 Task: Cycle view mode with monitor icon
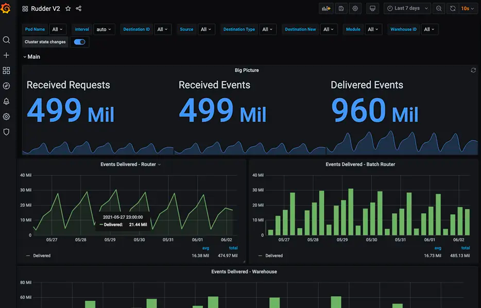pyautogui.click(x=372, y=9)
